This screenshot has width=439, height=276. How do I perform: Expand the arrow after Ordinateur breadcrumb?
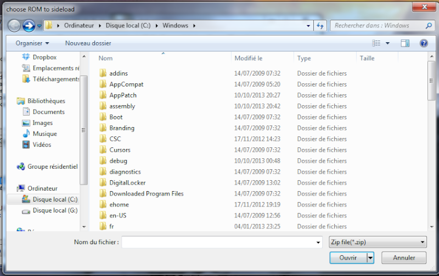[100, 26]
